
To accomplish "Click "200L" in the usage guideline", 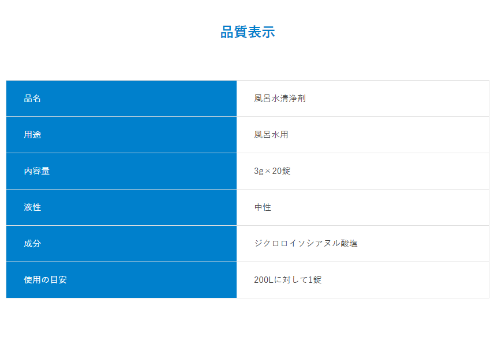I will [x=263, y=280].
